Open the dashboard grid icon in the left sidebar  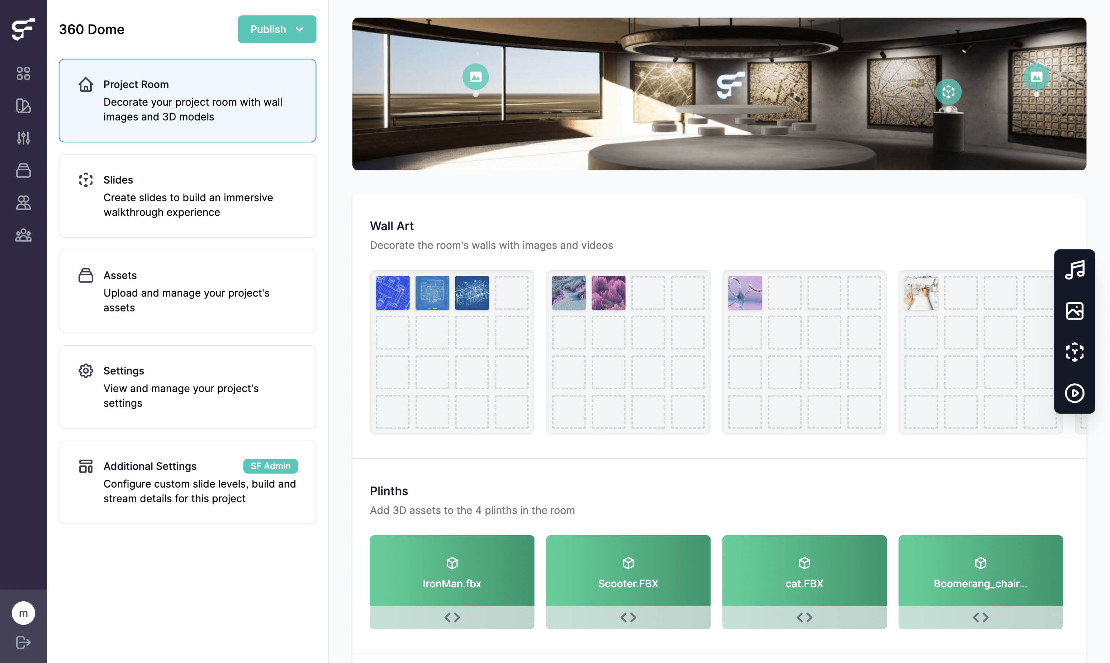pyautogui.click(x=24, y=73)
